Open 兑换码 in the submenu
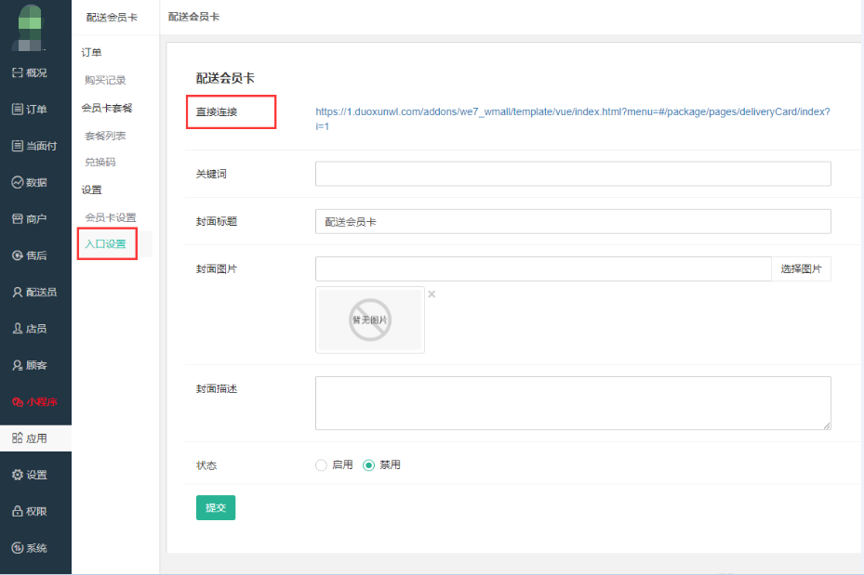 100,163
